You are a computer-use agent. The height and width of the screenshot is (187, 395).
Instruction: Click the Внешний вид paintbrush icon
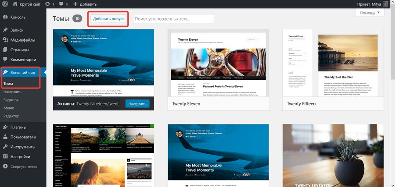5,73
